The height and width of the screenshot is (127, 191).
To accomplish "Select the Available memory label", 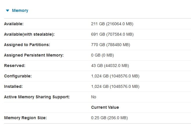I will coord(14,24).
